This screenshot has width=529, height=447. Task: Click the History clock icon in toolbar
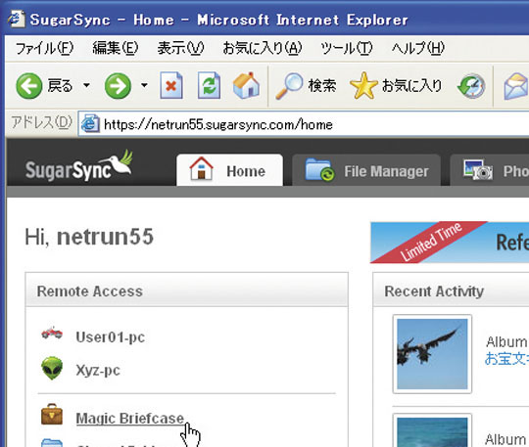click(471, 86)
